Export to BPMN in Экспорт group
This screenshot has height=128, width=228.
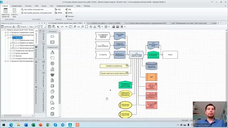[58, 13]
